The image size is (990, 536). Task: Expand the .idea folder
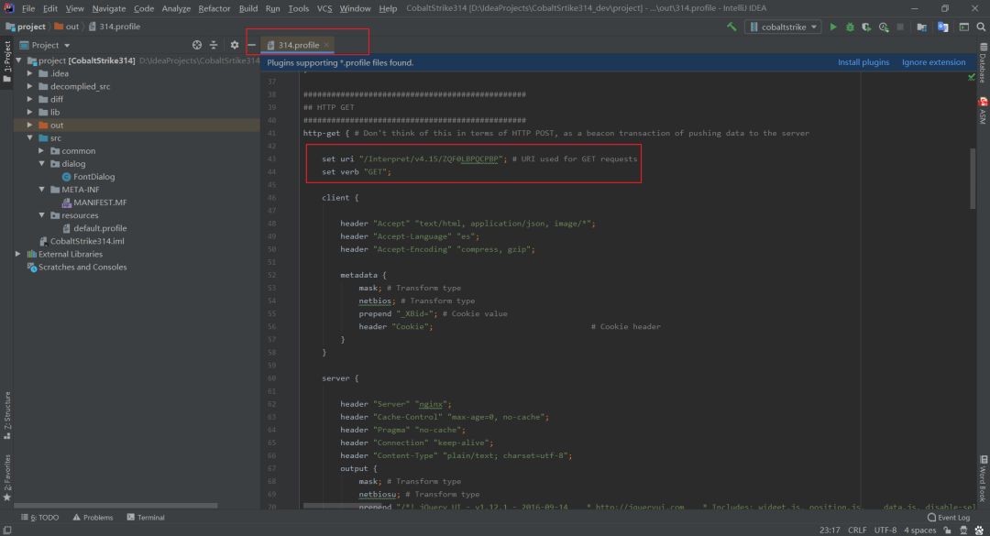click(x=29, y=73)
